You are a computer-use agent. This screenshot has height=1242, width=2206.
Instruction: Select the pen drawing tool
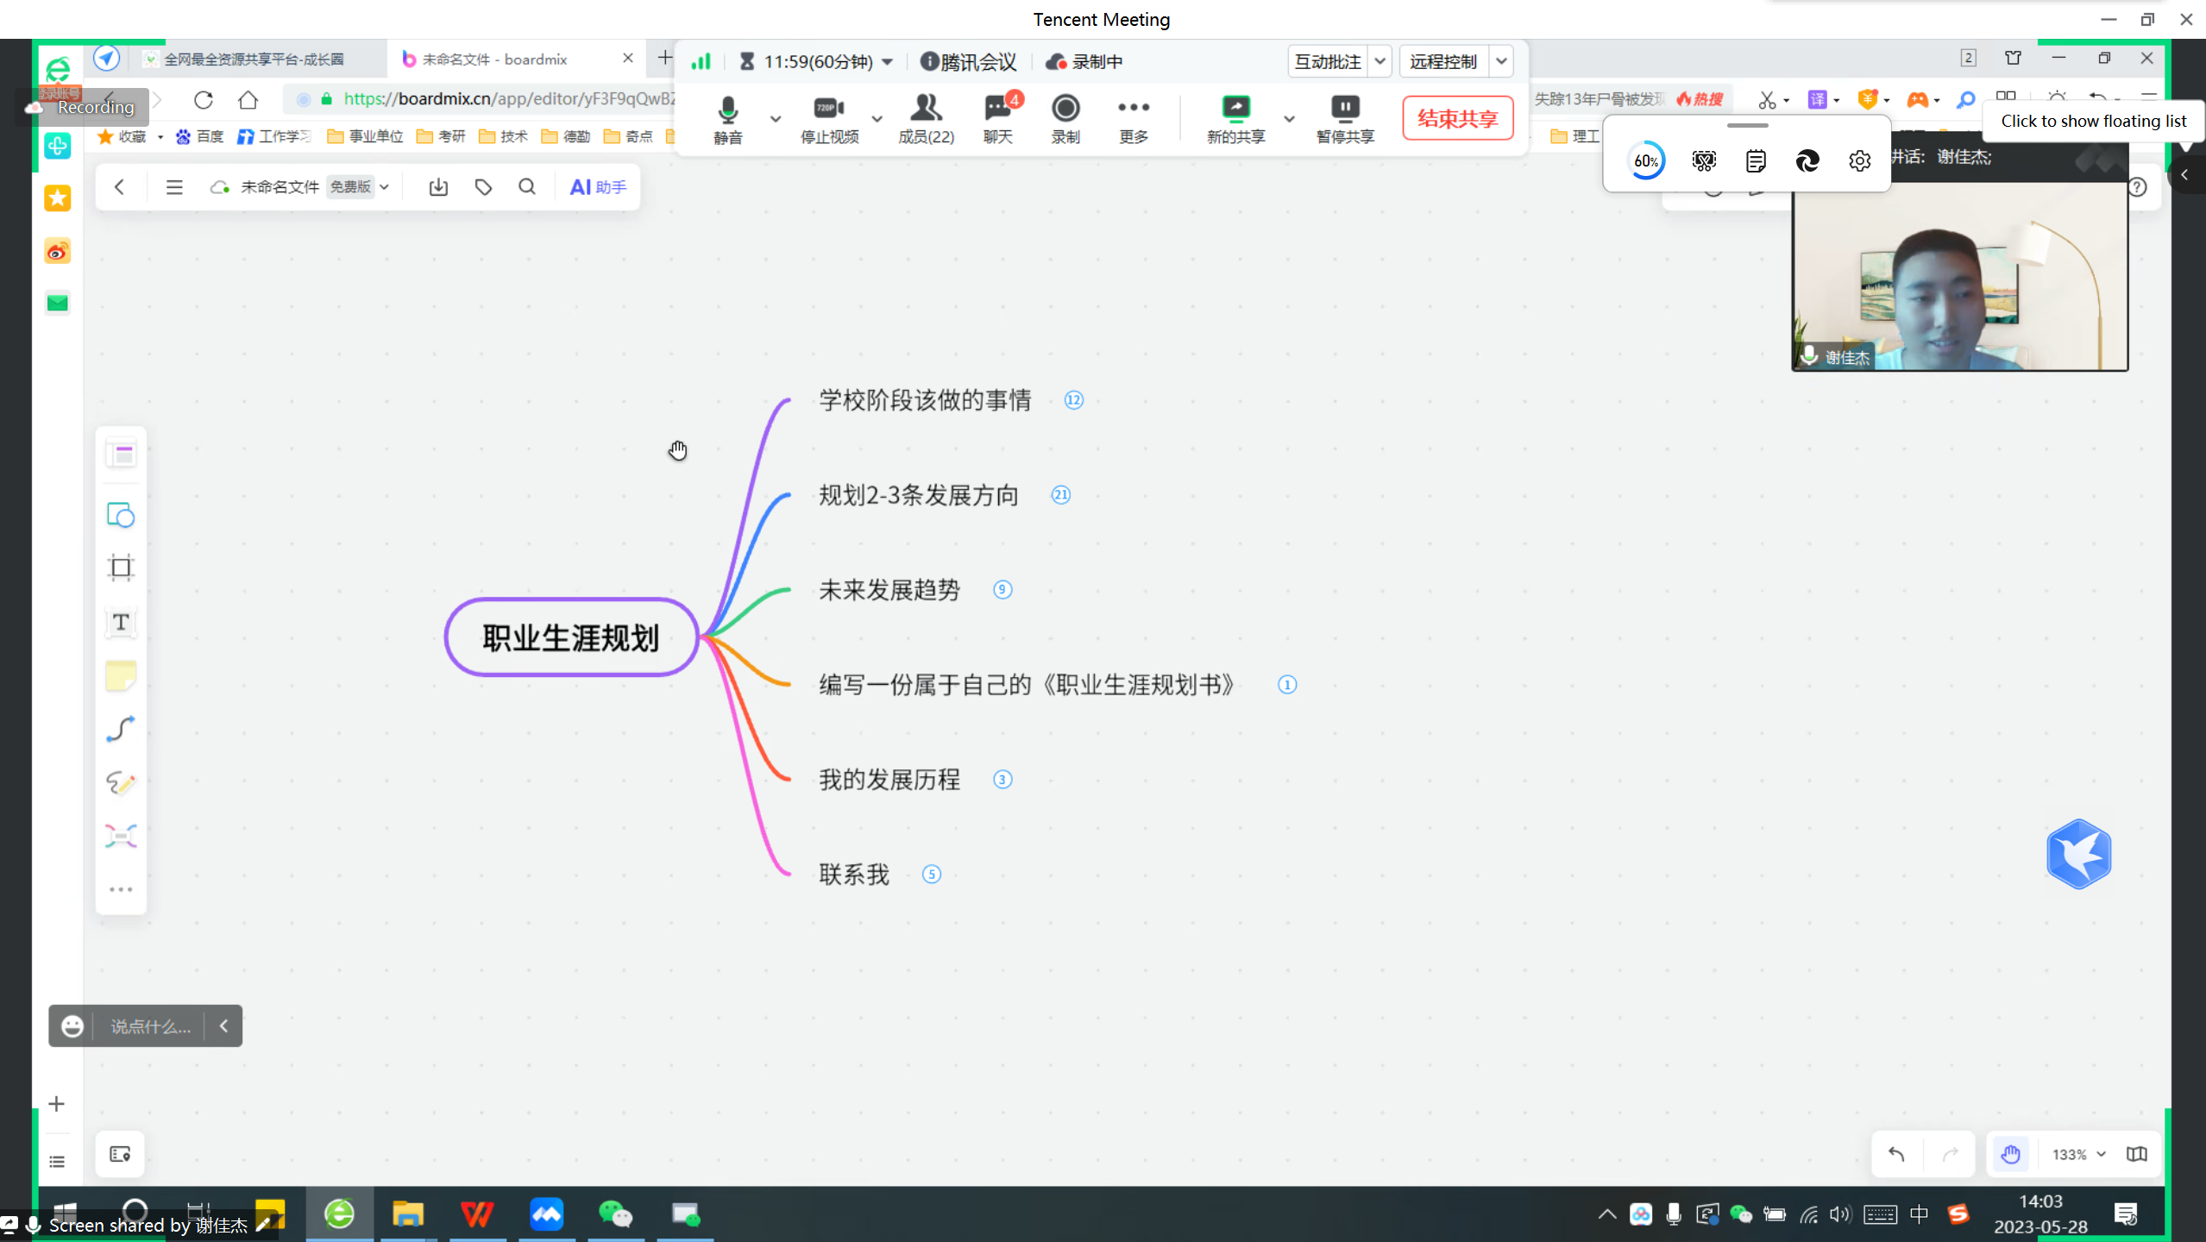tap(121, 782)
